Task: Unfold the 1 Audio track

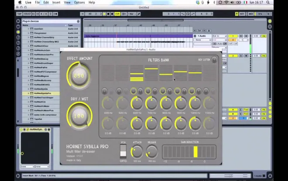Action: tap(195, 36)
